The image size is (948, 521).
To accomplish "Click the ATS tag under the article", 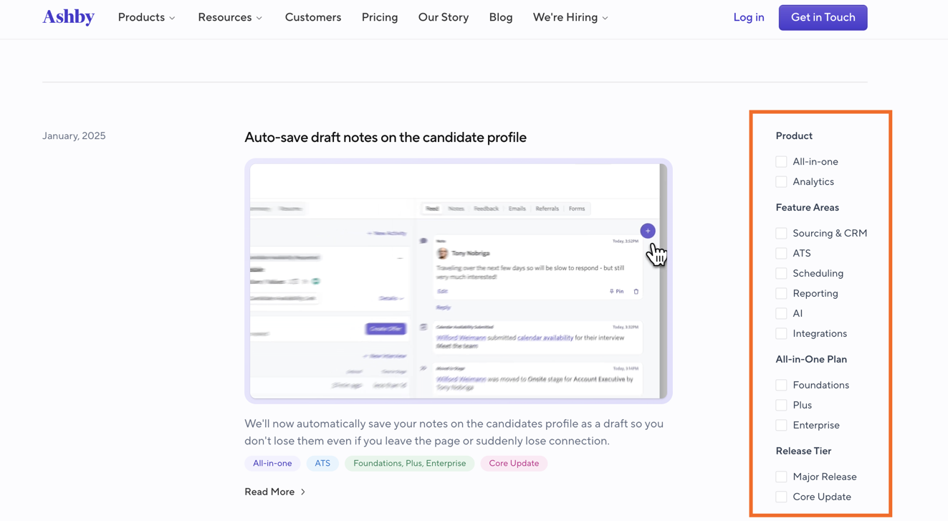I will point(322,464).
